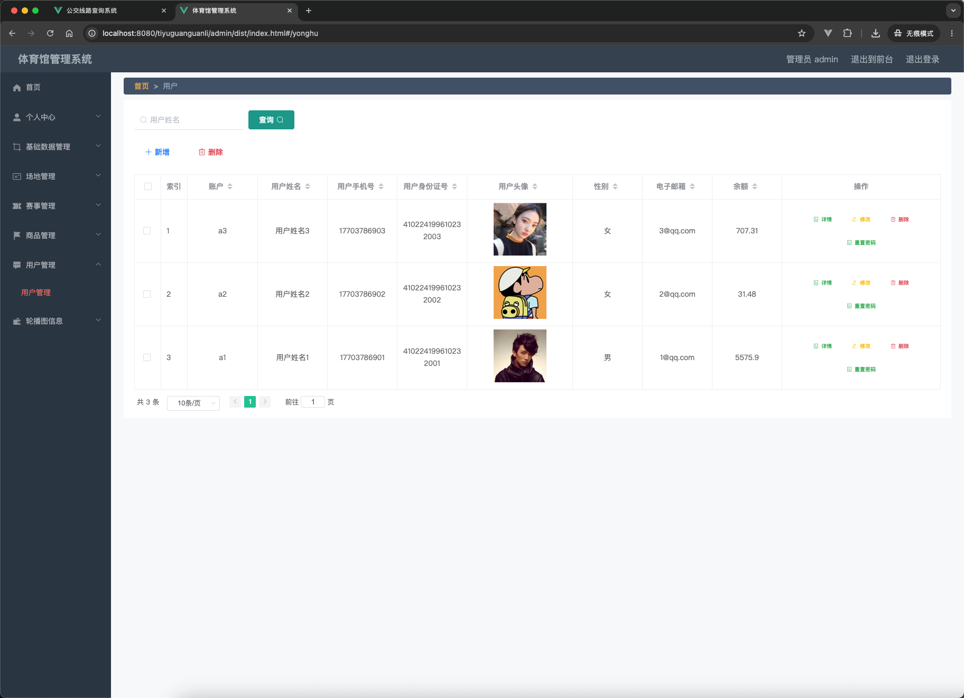Toggle the select-all checkbox in table header
This screenshot has height=698, width=964.
click(148, 186)
